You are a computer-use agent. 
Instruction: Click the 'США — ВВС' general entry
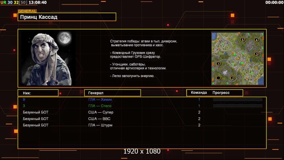point(99,119)
